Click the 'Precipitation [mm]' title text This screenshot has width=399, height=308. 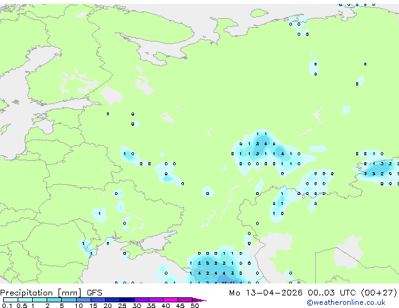point(41,293)
